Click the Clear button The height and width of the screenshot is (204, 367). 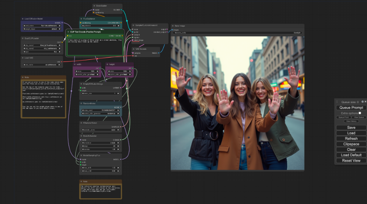351,149
